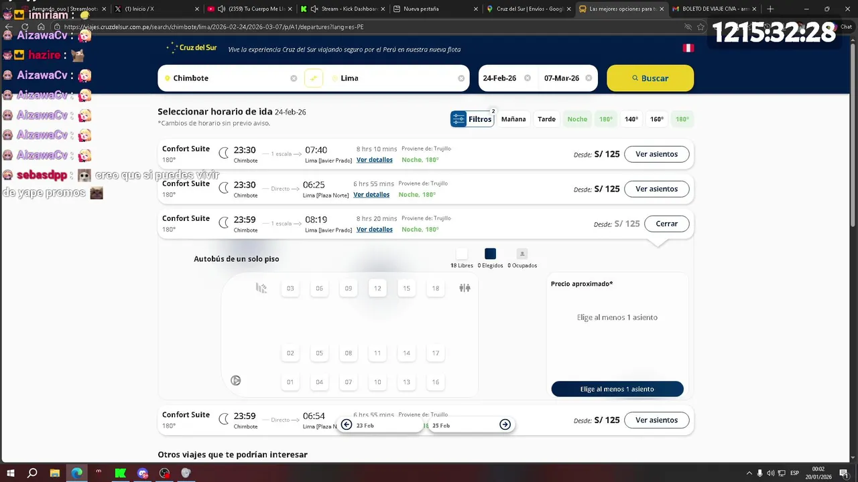
Task: Open the notifications center in system tray
Action: pos(845,473)
